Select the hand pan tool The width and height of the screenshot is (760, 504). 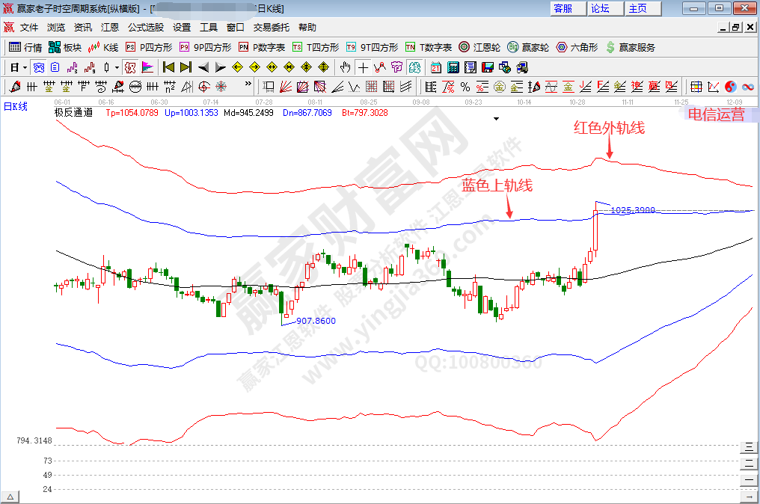(x=346, y=67)
